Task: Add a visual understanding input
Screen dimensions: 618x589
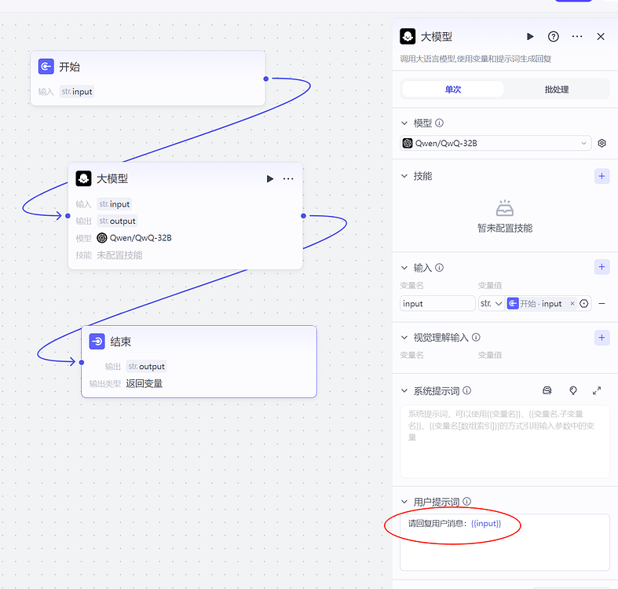Action: pyautogui.click(x=602, y=338)
